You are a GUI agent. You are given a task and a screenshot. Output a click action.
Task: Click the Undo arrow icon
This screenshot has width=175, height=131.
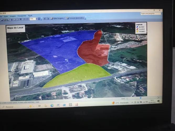24,19
